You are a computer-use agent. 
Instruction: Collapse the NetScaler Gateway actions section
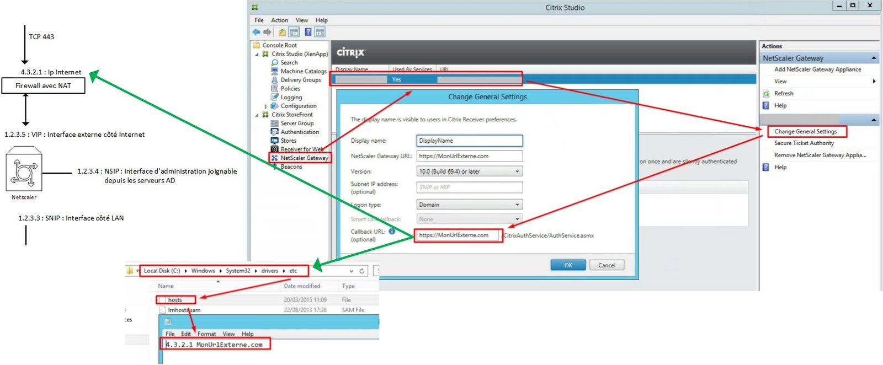pyautogui.click(x=874, y=58)
